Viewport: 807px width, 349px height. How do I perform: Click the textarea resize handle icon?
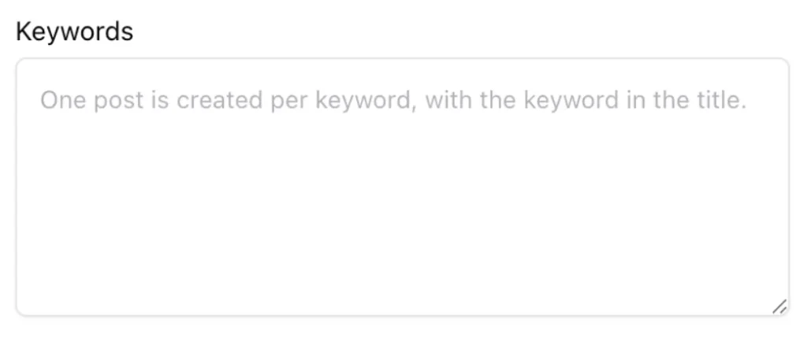(779, 306)
